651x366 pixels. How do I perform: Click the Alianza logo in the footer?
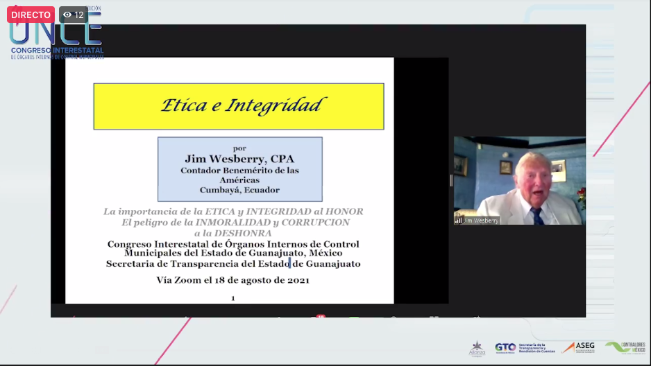point(477,348)
